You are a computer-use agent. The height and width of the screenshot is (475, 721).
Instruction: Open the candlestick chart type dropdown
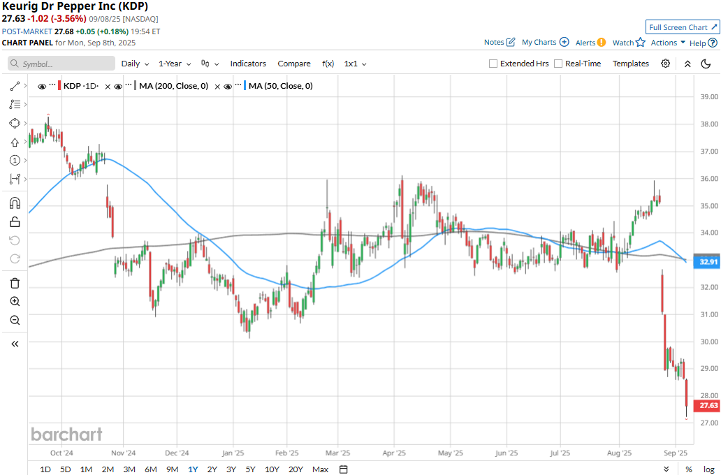pos(210,64)
